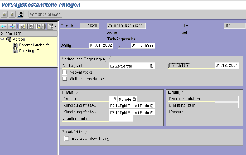Viewport: 246px width, 155px height.
Task: Go back with the blue left arrow
Action: click(4, 27)
